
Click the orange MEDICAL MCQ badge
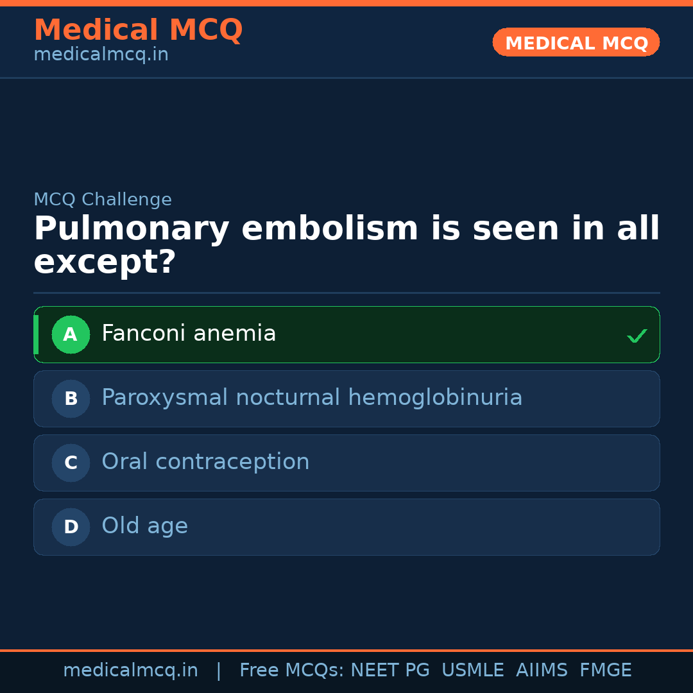point(576,42)
